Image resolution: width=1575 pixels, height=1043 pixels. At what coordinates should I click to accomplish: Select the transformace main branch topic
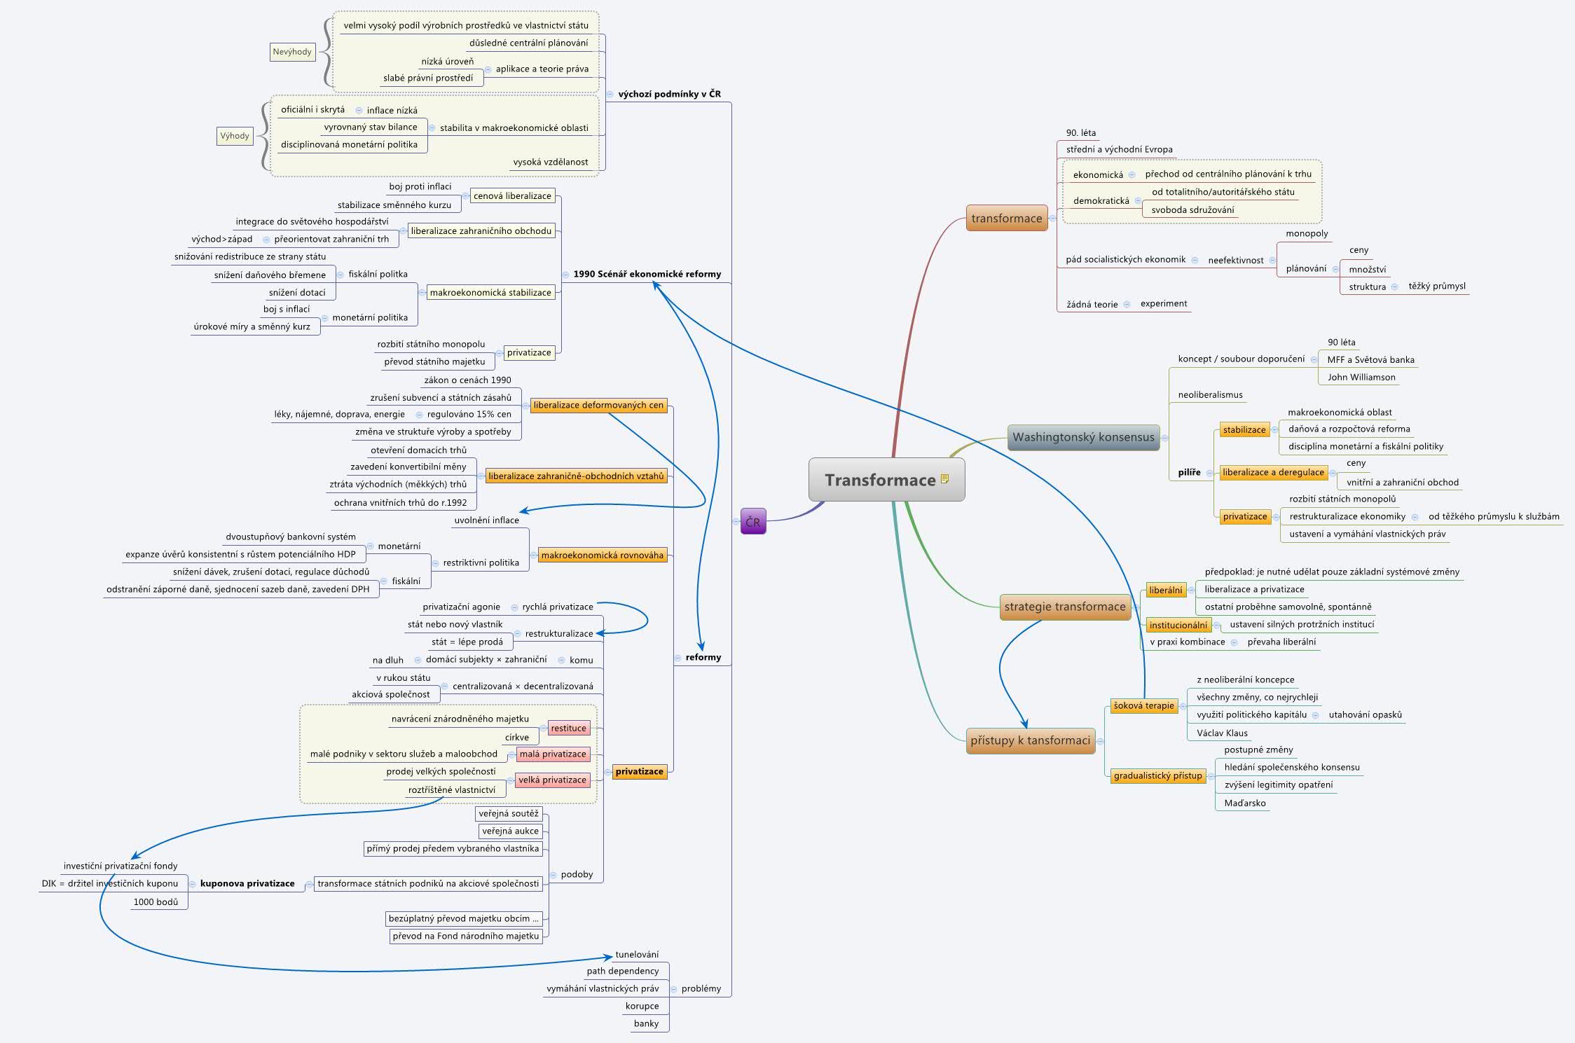[x=1006, y=219]
